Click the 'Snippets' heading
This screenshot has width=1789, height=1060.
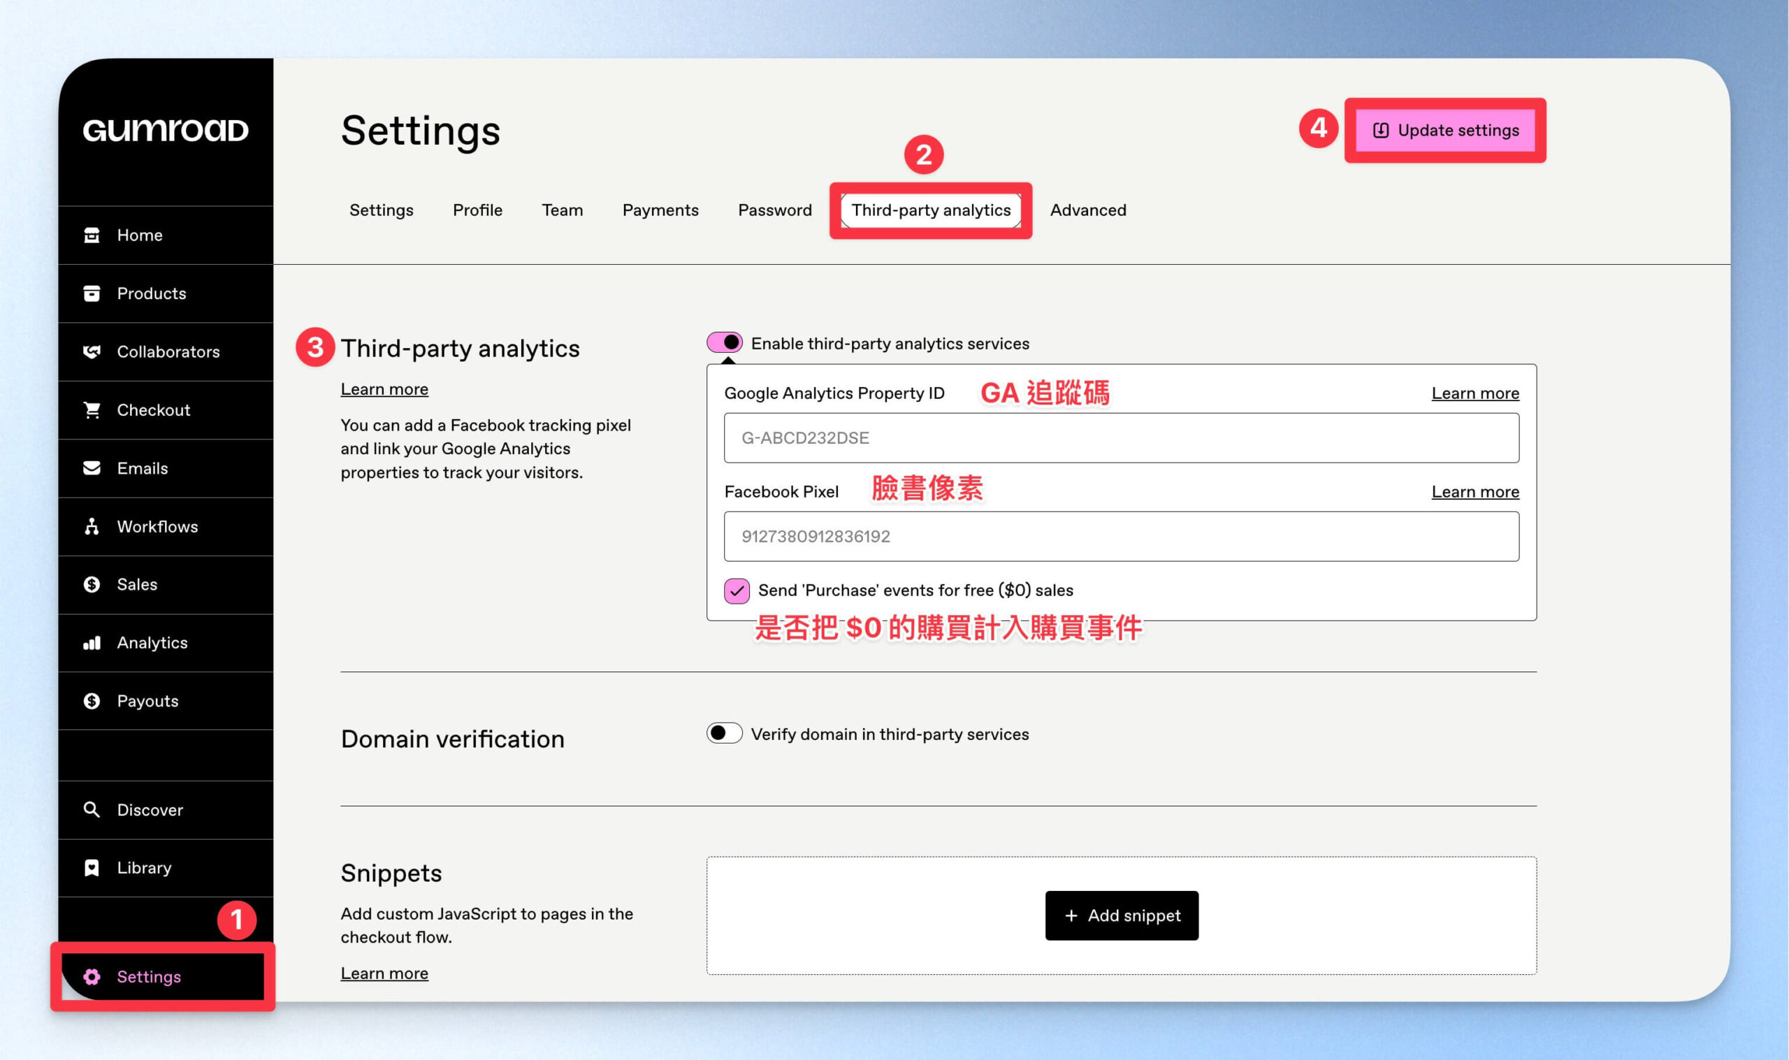tap(391, 873)
